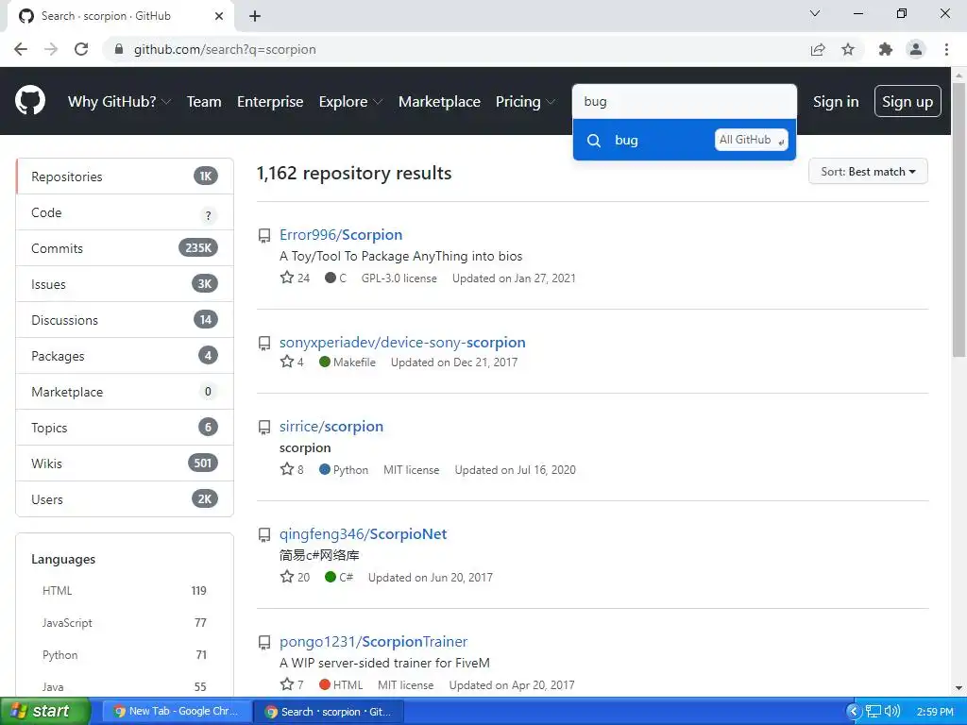The height and width of the screenshot is (725, 967).
Task: Open a new tab with the plus button
Action: pyautogui.click(x=255, y=16)
